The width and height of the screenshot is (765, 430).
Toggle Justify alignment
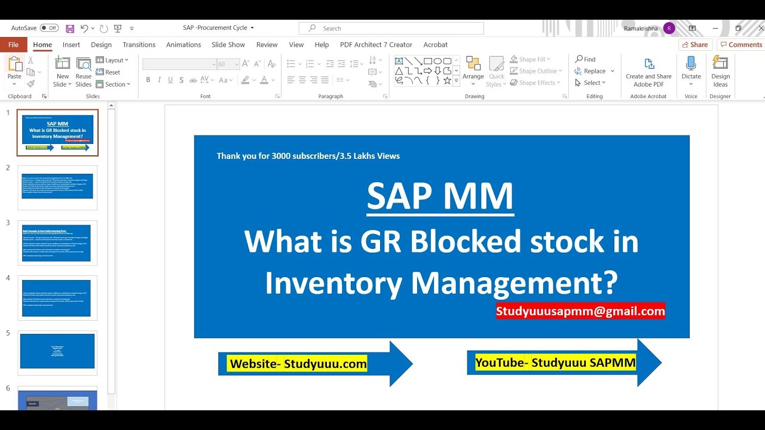click(325, 80)
